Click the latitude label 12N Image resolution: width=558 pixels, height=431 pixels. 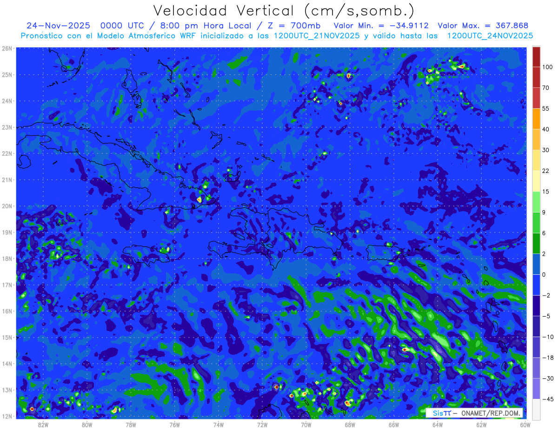point(7,416)
